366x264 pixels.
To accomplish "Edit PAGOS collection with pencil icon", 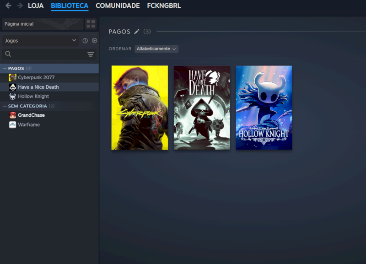I will [x=137, y=32].
